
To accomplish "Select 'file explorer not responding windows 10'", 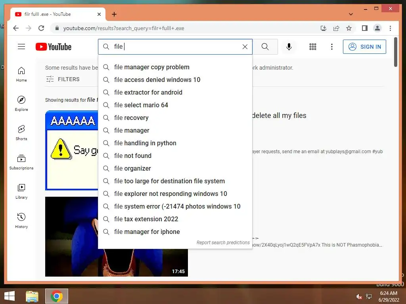I will click(x=175, y=194).
